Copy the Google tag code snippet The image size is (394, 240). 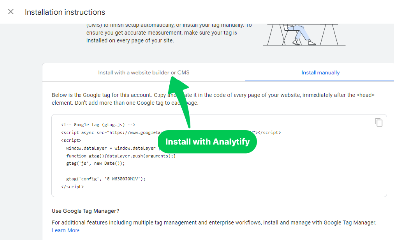click(379, 122)
